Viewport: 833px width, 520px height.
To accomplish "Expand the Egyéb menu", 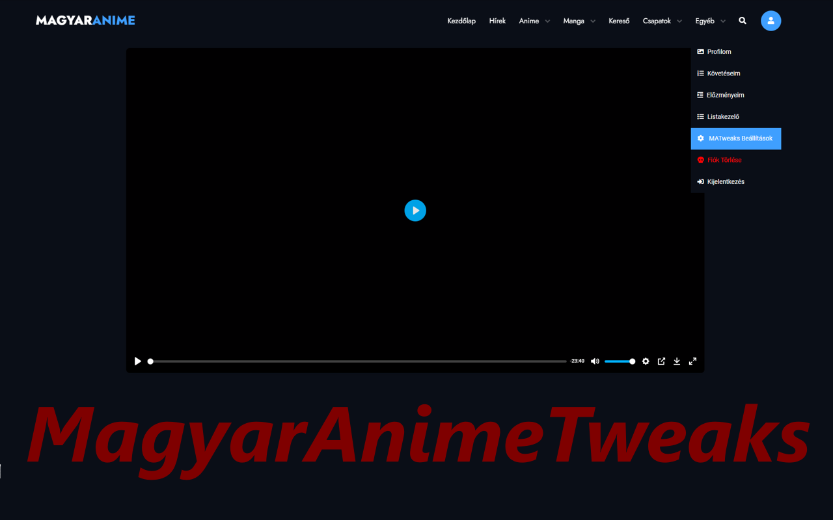I will tap(709, 20).
